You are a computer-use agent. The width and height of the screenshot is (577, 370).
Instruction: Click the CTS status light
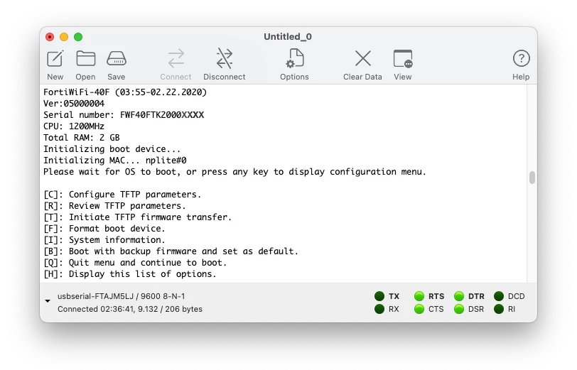[x=419, y=310]
